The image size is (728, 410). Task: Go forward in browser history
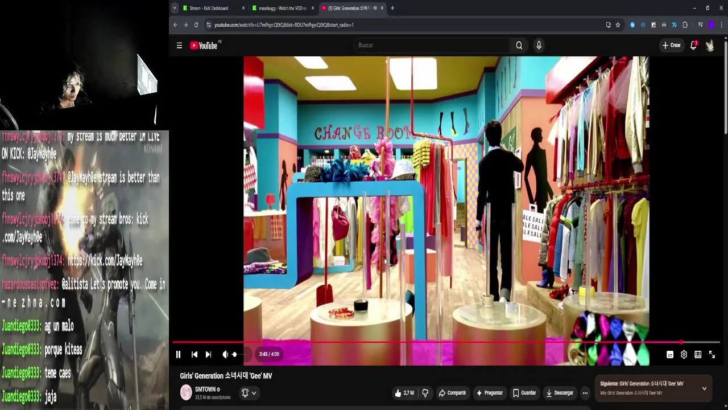tap(185, 25)
